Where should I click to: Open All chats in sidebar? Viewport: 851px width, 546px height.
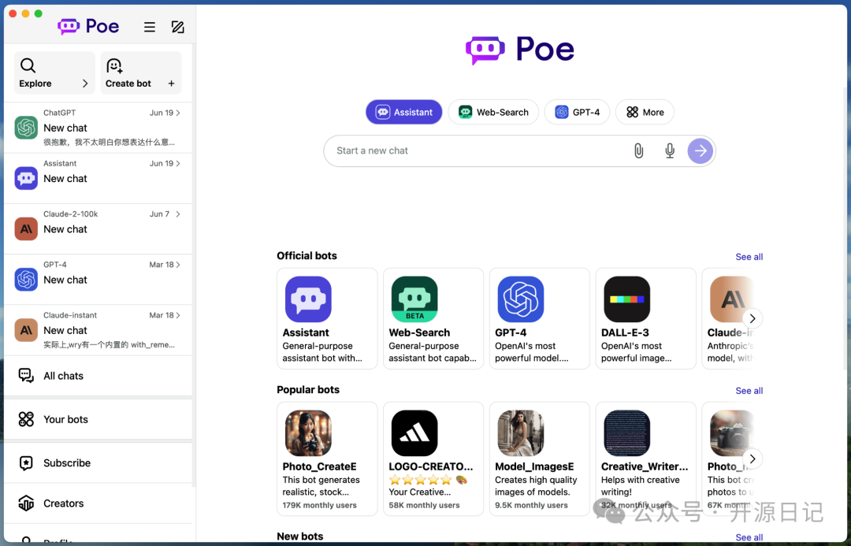point(98,376)
